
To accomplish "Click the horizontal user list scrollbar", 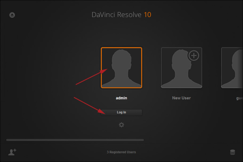I will pyautogui.click(x=75, y=140).
